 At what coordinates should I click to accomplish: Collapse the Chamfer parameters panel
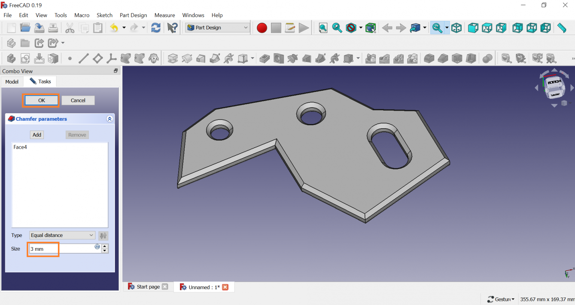pos(109,119)
